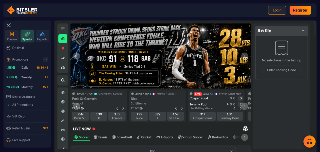Image resolution: width=320 pixels, height=152 pixels.
Task: Bet on Arsenal at 3.10
Action: tap(117, 116)
